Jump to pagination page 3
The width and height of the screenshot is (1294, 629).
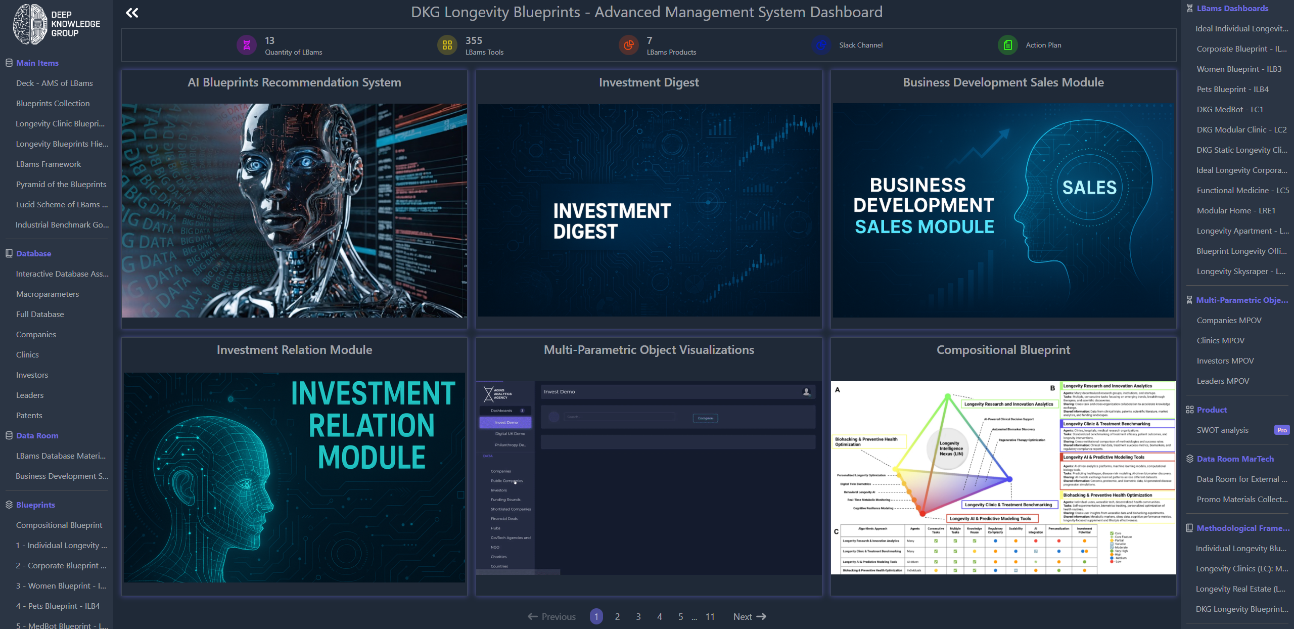point(638,617)
